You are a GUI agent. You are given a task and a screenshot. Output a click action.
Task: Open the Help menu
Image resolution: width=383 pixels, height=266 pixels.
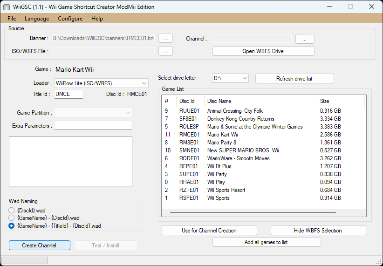pos(97,19)
